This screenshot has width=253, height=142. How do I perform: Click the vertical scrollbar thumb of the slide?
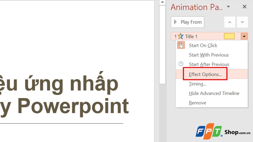pyautogui.click(x=162, y=44)
